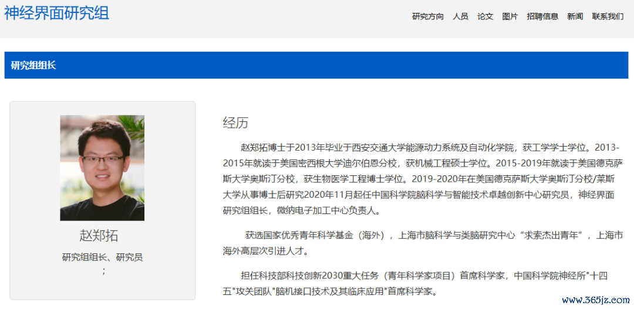Open the 神经界面研究组 site title link
Image resolution: width=634 pixels, height=309 pixels.
[56, 13]
